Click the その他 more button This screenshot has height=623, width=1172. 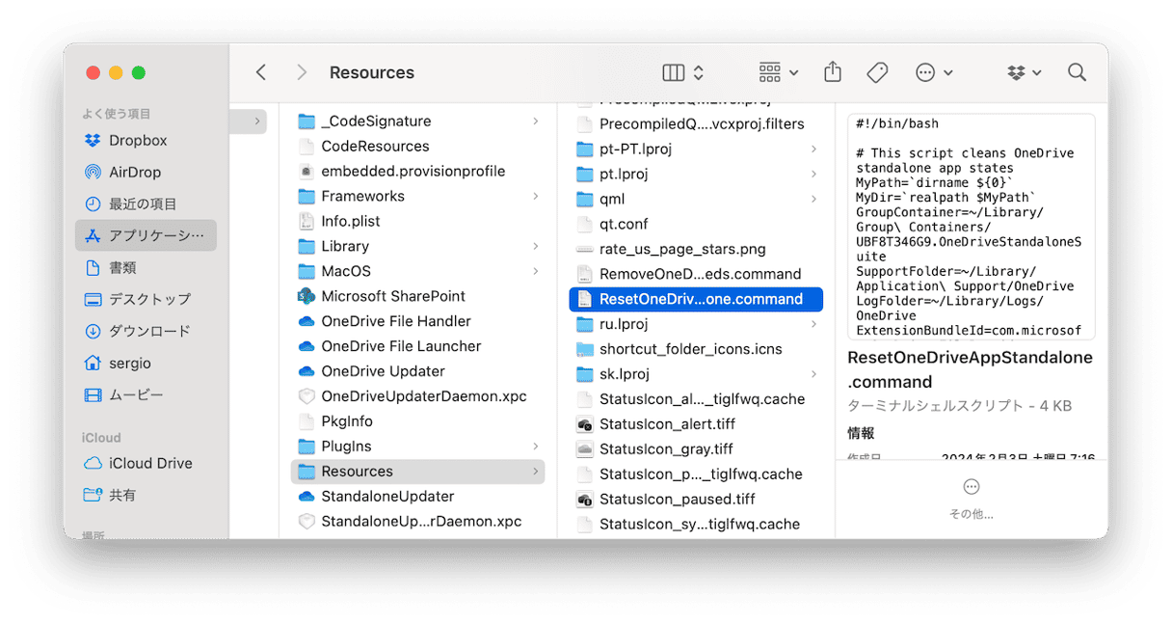(x=972, y=498)
